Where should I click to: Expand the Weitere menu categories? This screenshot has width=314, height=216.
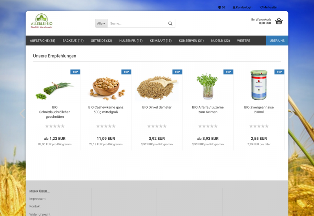[x=243, y=40]
